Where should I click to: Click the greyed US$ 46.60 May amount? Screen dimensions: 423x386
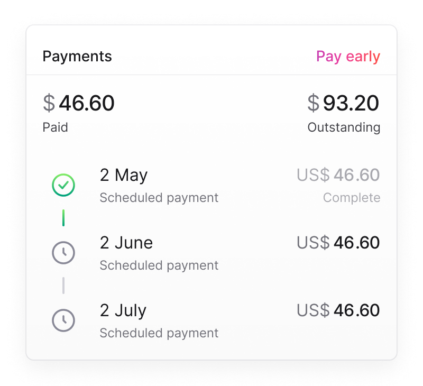point(338,176)
